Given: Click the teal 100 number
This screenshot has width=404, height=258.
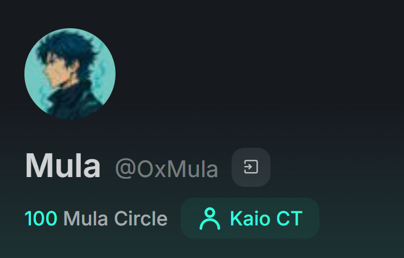Looking at the screenshot, I should [x=41, y=218].
